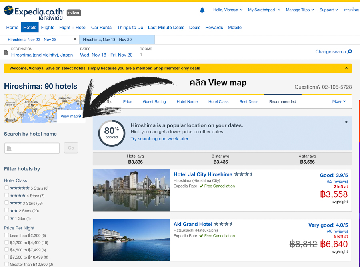Click the map pin icon next to View map
The image size is (360, 267).
click(80, 116)
